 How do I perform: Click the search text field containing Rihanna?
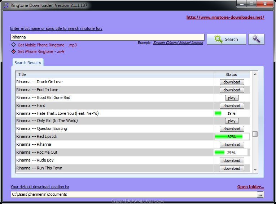point(108,37)
